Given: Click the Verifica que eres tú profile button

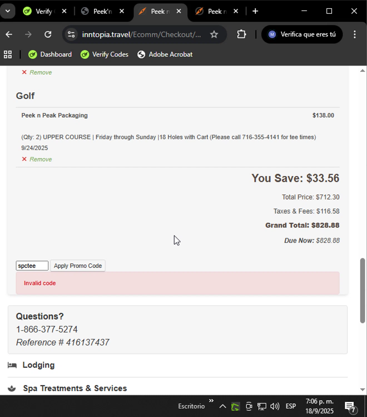Looking at the screenshot, I should click(302, 34).
